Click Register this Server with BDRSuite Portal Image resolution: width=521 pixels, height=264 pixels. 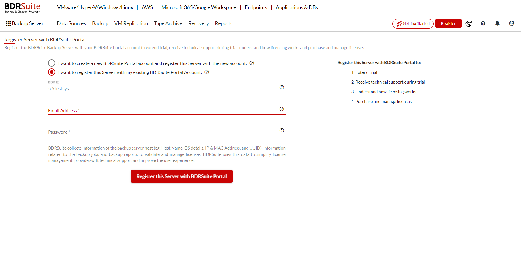point(182,176)
